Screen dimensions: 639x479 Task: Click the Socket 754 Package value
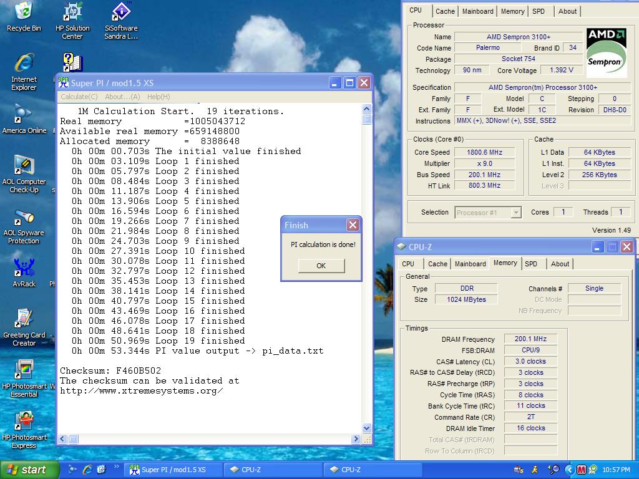(519, 59)
